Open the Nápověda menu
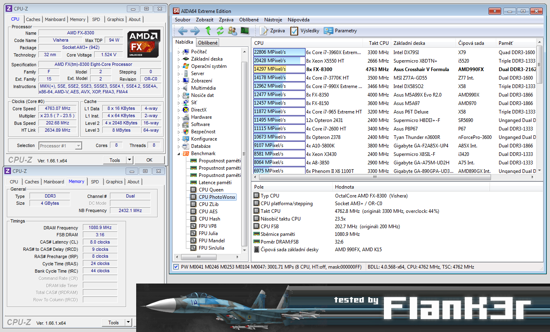 point(299,20)
